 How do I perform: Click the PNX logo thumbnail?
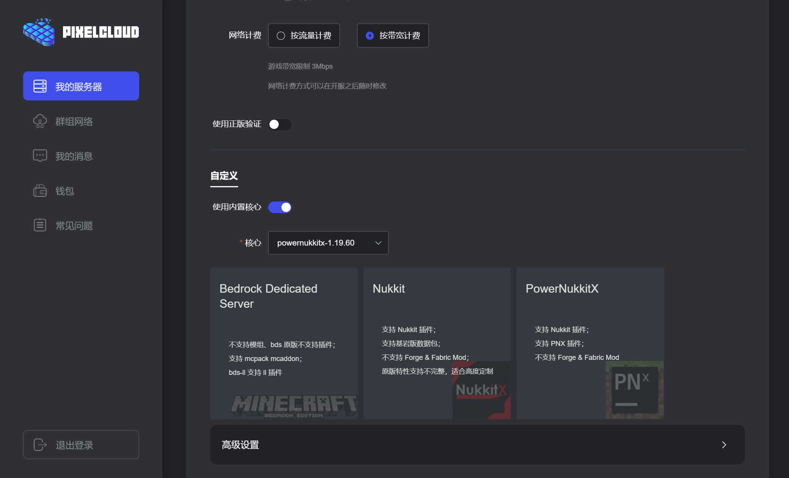click(x=634, y=390)
